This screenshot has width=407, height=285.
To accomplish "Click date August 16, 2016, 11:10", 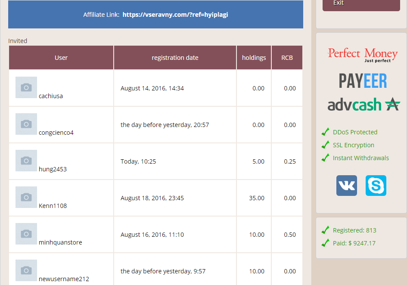I will [152, 235].
